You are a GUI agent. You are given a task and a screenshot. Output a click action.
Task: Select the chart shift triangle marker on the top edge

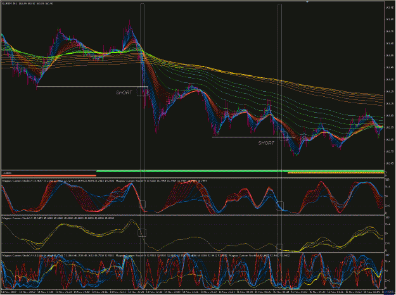(x=307, y=2)
